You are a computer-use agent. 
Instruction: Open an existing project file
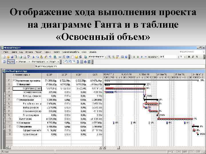point(8,57)
